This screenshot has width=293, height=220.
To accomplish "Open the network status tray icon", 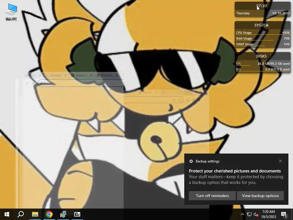I will pos(249,214).
